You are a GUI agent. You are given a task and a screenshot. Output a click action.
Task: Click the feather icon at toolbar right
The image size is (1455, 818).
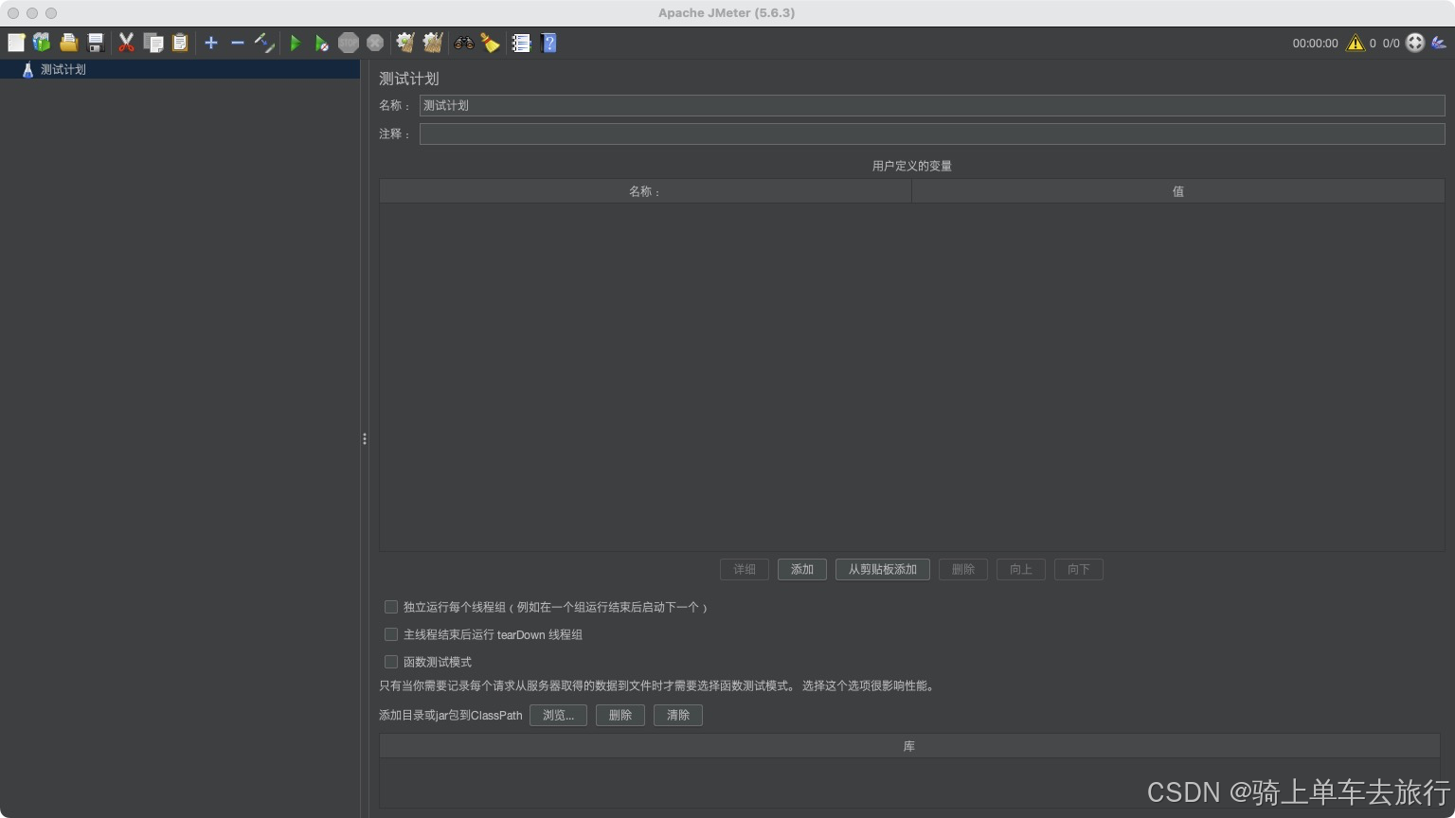pyautogui.click(x=1439, y=43)
